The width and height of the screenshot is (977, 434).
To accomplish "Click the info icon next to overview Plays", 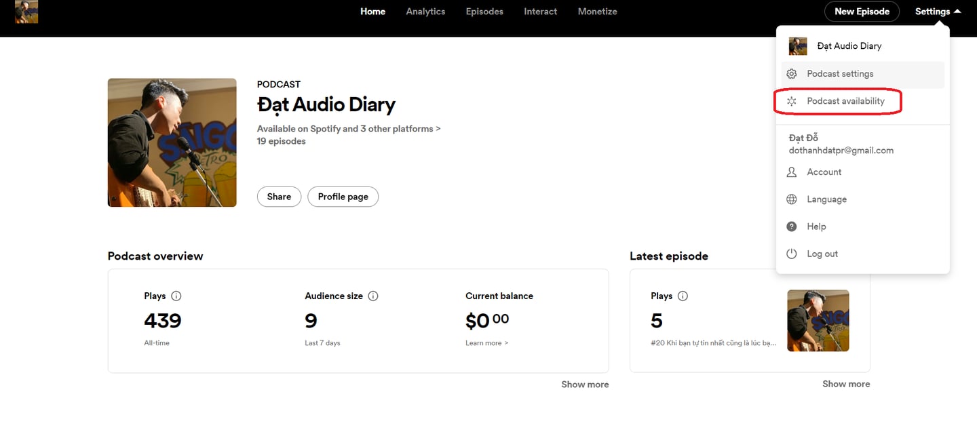I will [176, 296].
